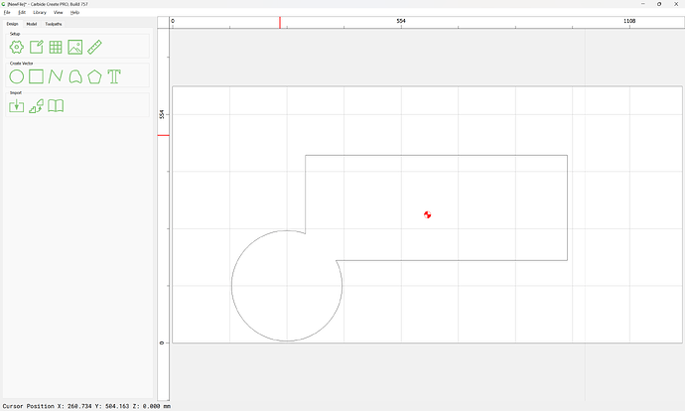The image size is (685, 411).
Task: Activate the Text tool
Action: 114,76
